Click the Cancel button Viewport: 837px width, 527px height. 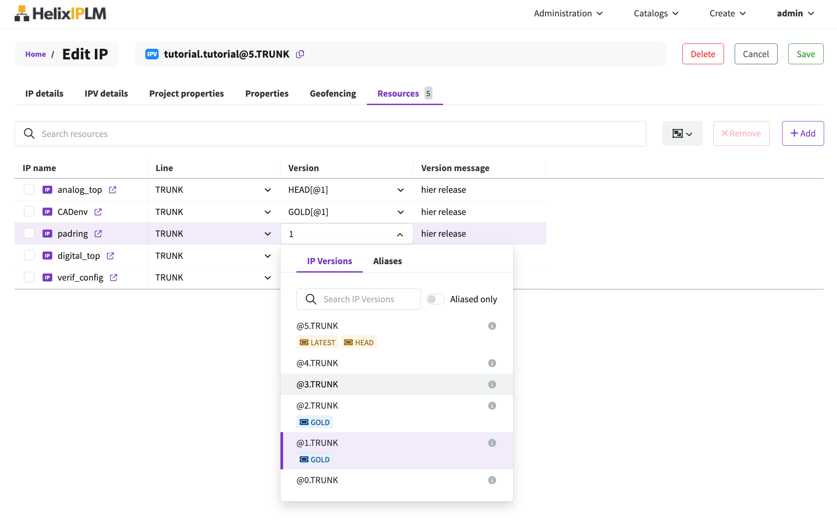tap(756, 54)
